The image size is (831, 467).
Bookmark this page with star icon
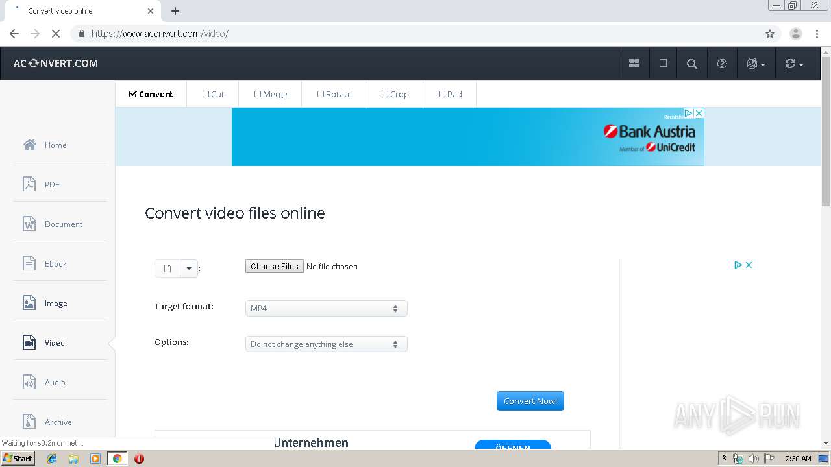coord(770,34)
